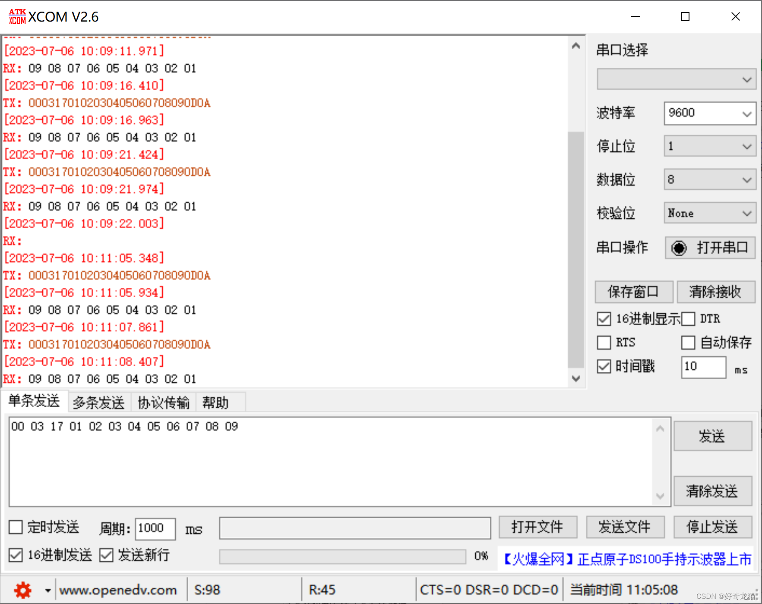The height and width of the screenshot is (604, 762).
Task: Open the 停止位 dropdown
Action: point(710,147)
